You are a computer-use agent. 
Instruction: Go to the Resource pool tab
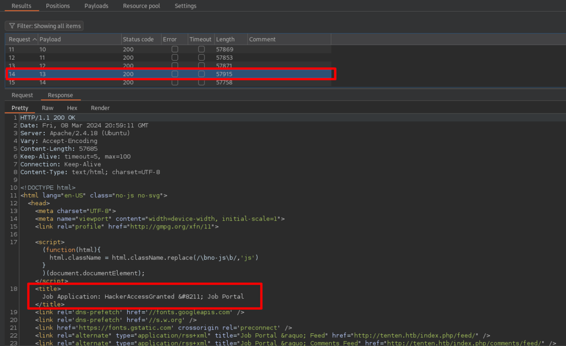(141, 6)
